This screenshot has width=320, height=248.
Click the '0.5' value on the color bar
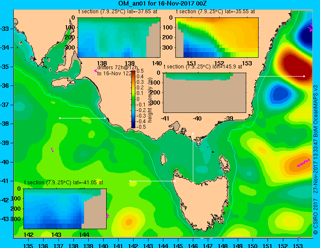pos(140,71)
